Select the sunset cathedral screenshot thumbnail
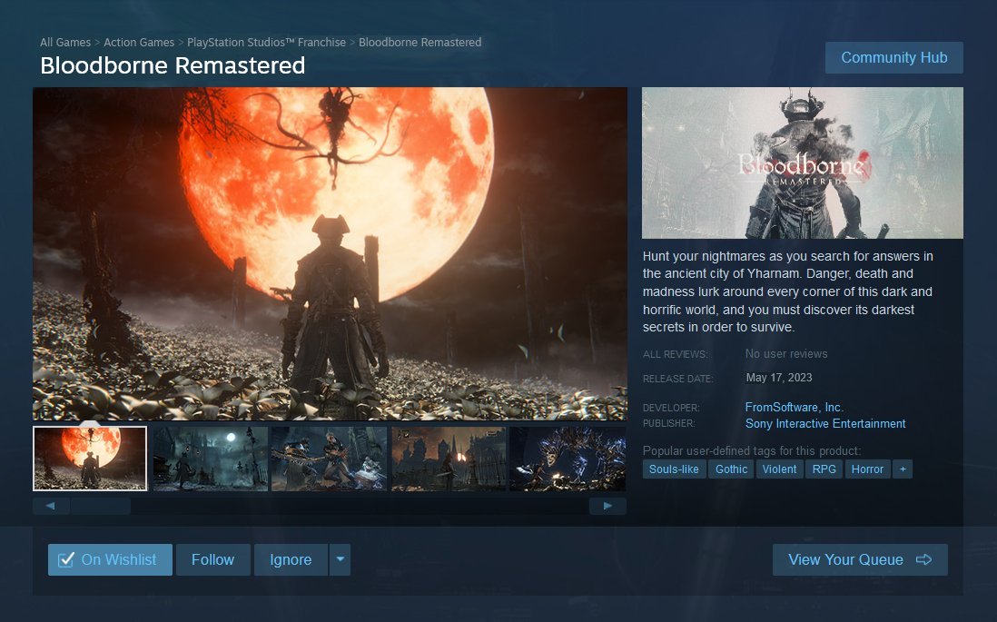997x622 pixels. pos(449,459)
